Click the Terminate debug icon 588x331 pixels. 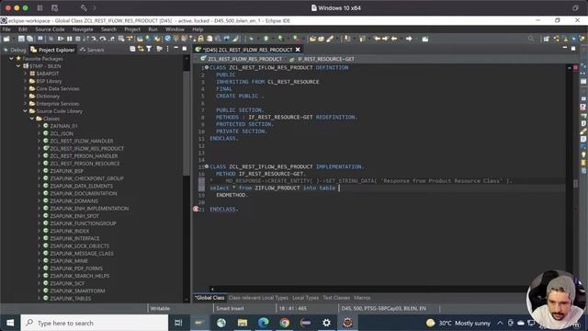pyautogui.click(x=77, y=39)
